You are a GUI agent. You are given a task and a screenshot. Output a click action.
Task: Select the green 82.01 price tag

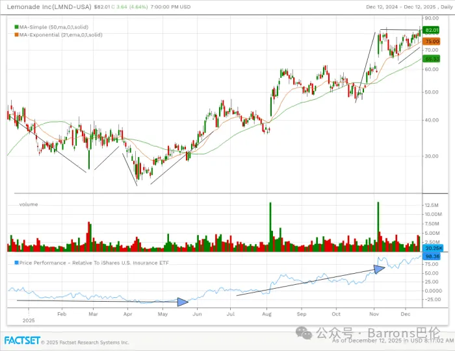(x=432, y=30)
